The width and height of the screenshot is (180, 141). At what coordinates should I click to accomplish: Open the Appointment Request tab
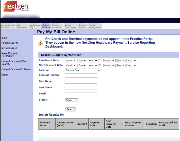click(x=7, y=26)
